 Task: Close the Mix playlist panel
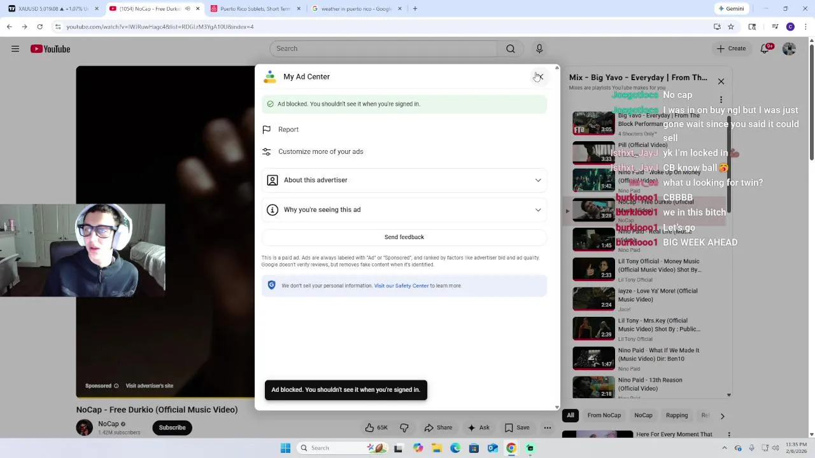(x=721, y=81)
